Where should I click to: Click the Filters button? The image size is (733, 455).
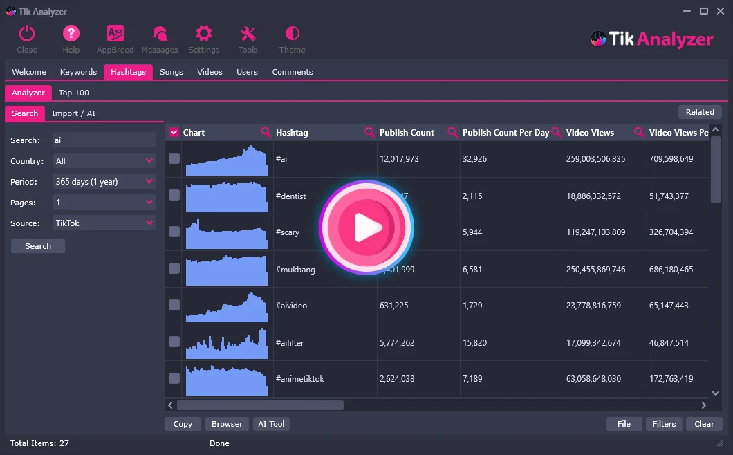(664, 424)
